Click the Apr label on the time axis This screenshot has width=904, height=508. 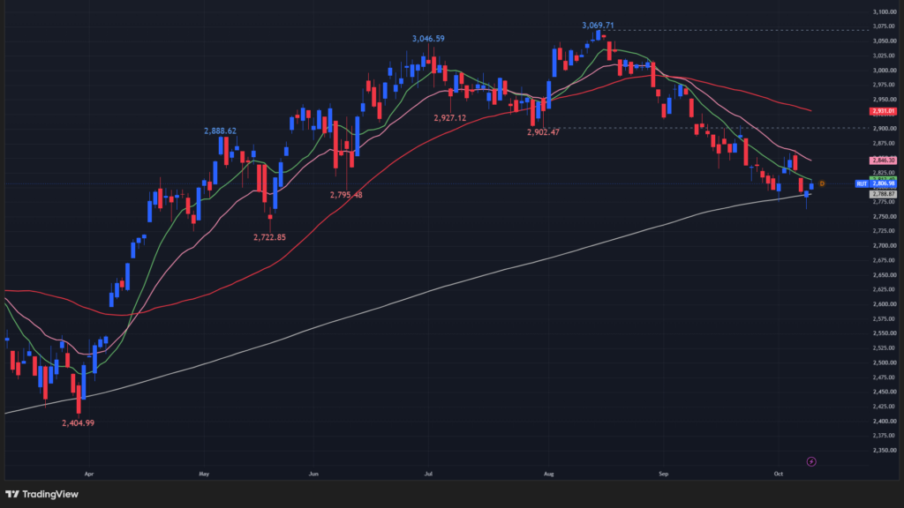click(x=89, y=474)
